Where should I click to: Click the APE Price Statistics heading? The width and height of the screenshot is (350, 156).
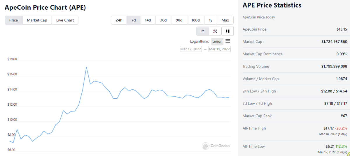272,5
